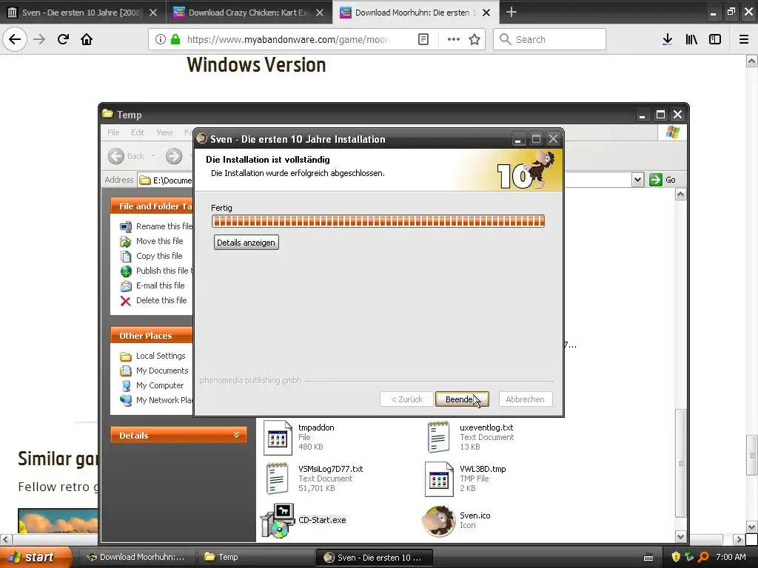Open View menu in Temp window
758x568 pixels.
pos(164,132)
